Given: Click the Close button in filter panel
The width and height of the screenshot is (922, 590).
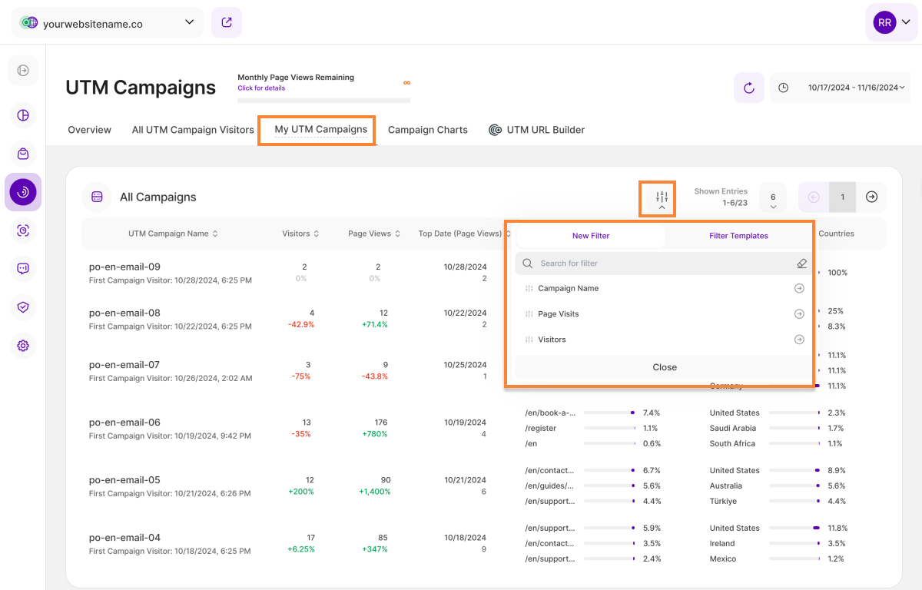Looking at the screenshot, I should 664,367.
